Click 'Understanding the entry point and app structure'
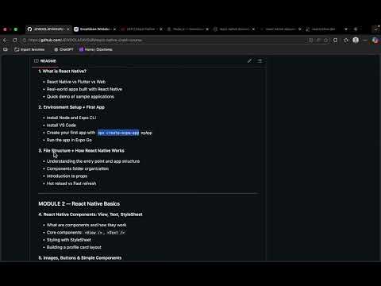 tap(93, 161)
